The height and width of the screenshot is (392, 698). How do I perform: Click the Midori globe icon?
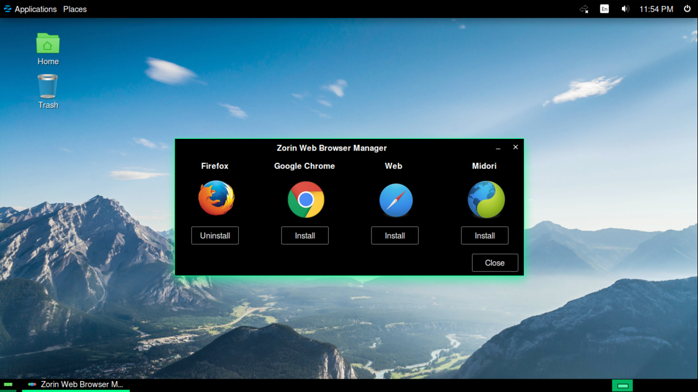(x=486, y=200)
